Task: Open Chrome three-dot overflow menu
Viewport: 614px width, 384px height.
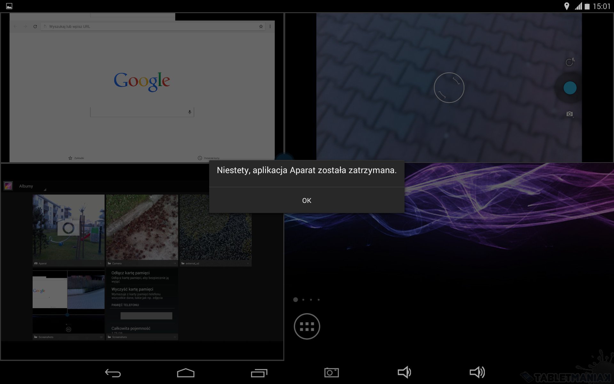Action: tap(270, 27)
